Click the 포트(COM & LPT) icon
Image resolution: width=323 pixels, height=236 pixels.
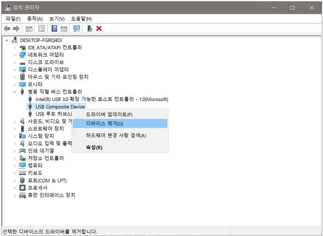(22, 181)
